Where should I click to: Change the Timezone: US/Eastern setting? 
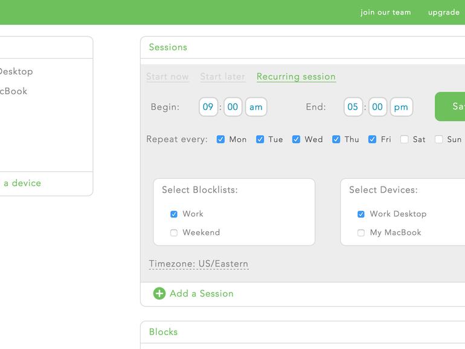tap(199, 264)
